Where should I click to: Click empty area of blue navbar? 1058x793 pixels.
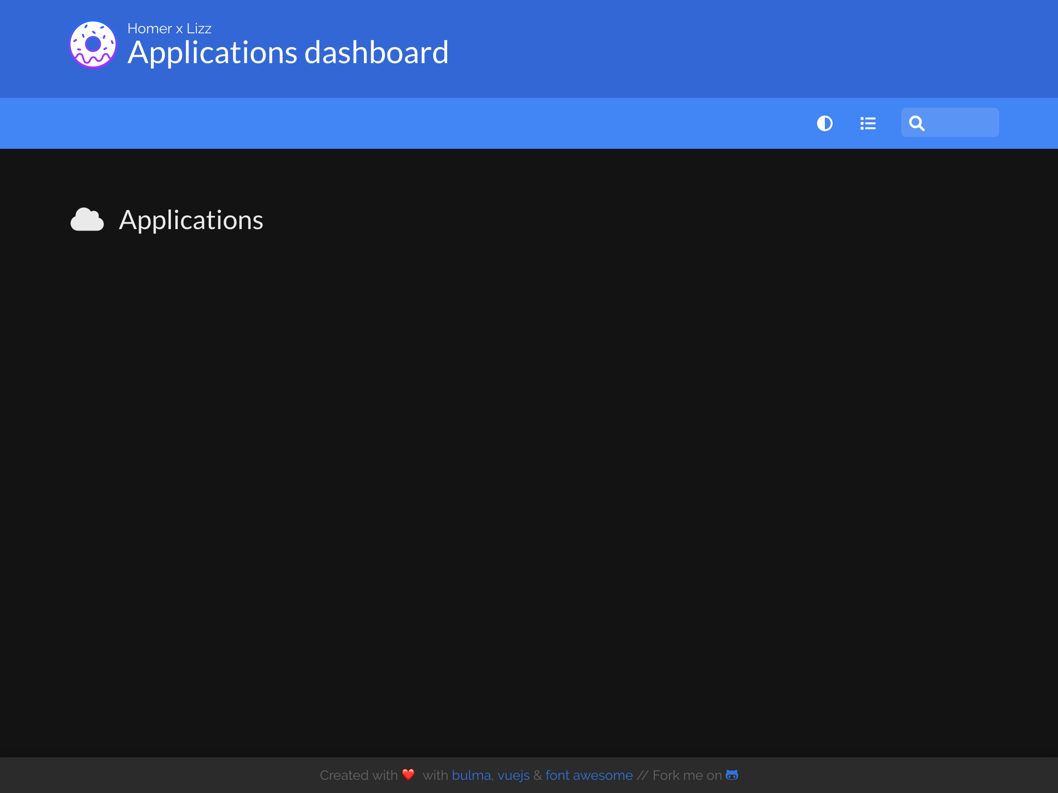click(x=392, y=123)
